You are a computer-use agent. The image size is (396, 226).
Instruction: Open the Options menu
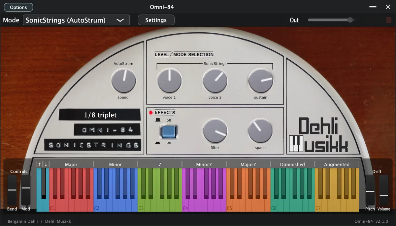pyautogui.click(x=18, y=7)
